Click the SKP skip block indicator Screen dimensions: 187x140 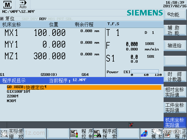coord(25,19)
